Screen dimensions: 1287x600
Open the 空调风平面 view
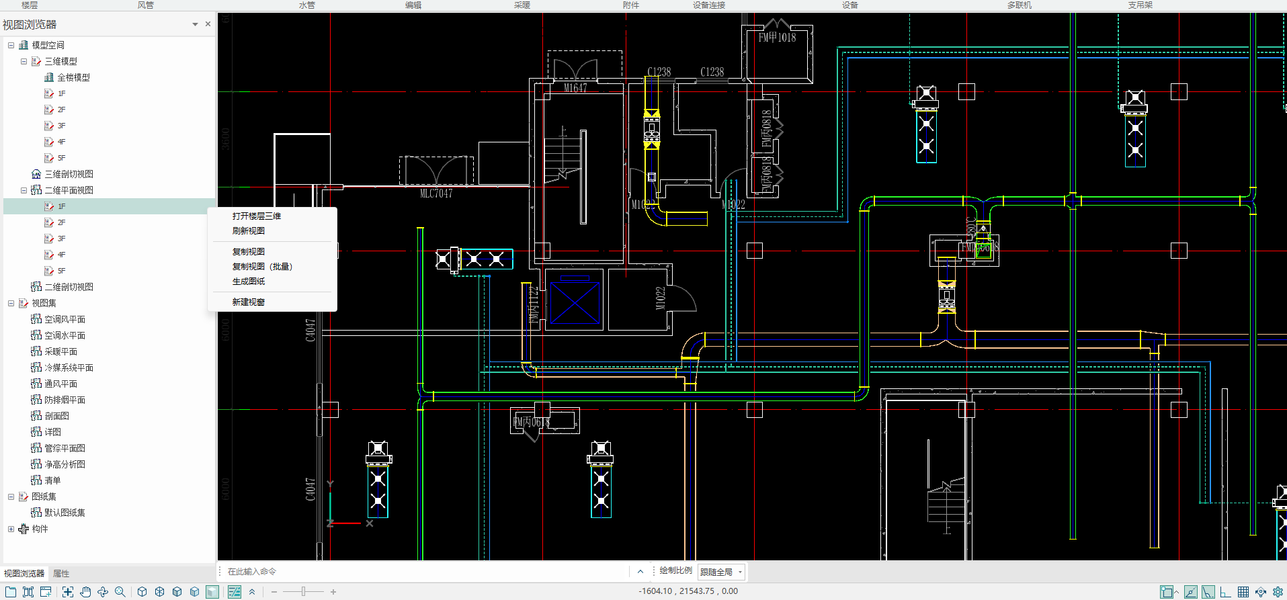[x=65, y=319]
